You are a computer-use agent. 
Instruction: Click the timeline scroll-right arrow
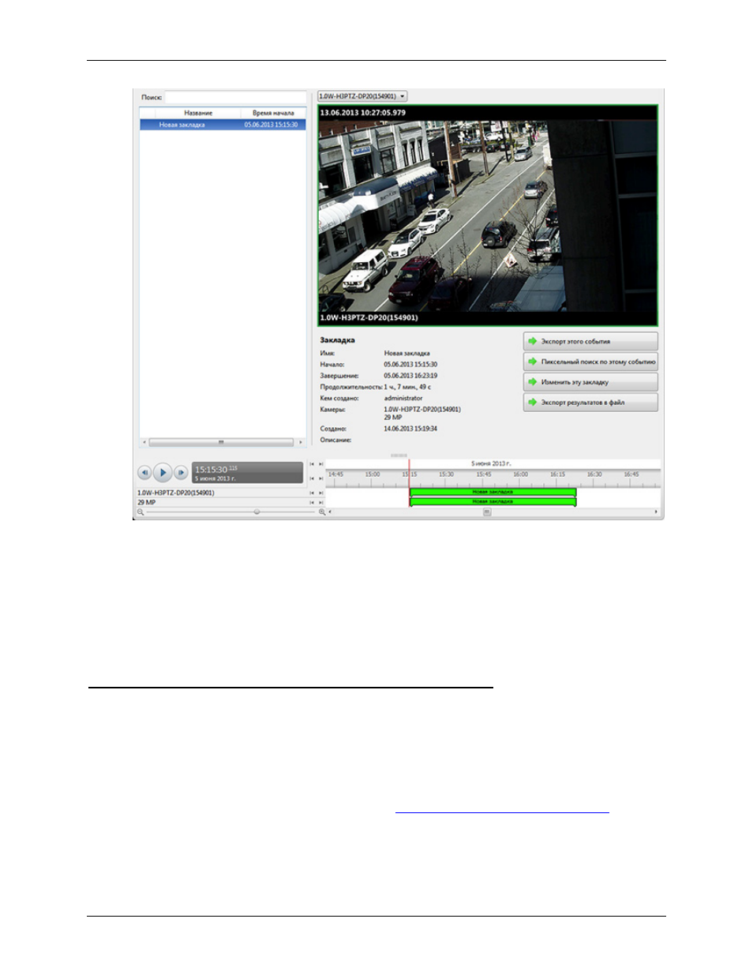656,512
